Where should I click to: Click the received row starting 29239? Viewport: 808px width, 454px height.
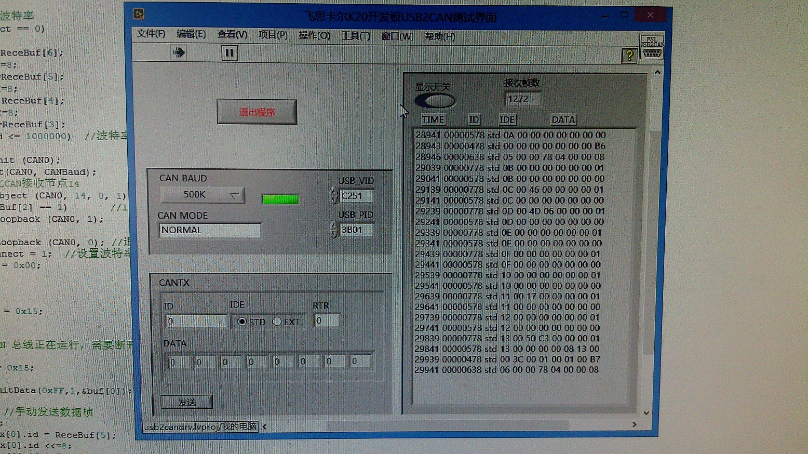point(510,211)
